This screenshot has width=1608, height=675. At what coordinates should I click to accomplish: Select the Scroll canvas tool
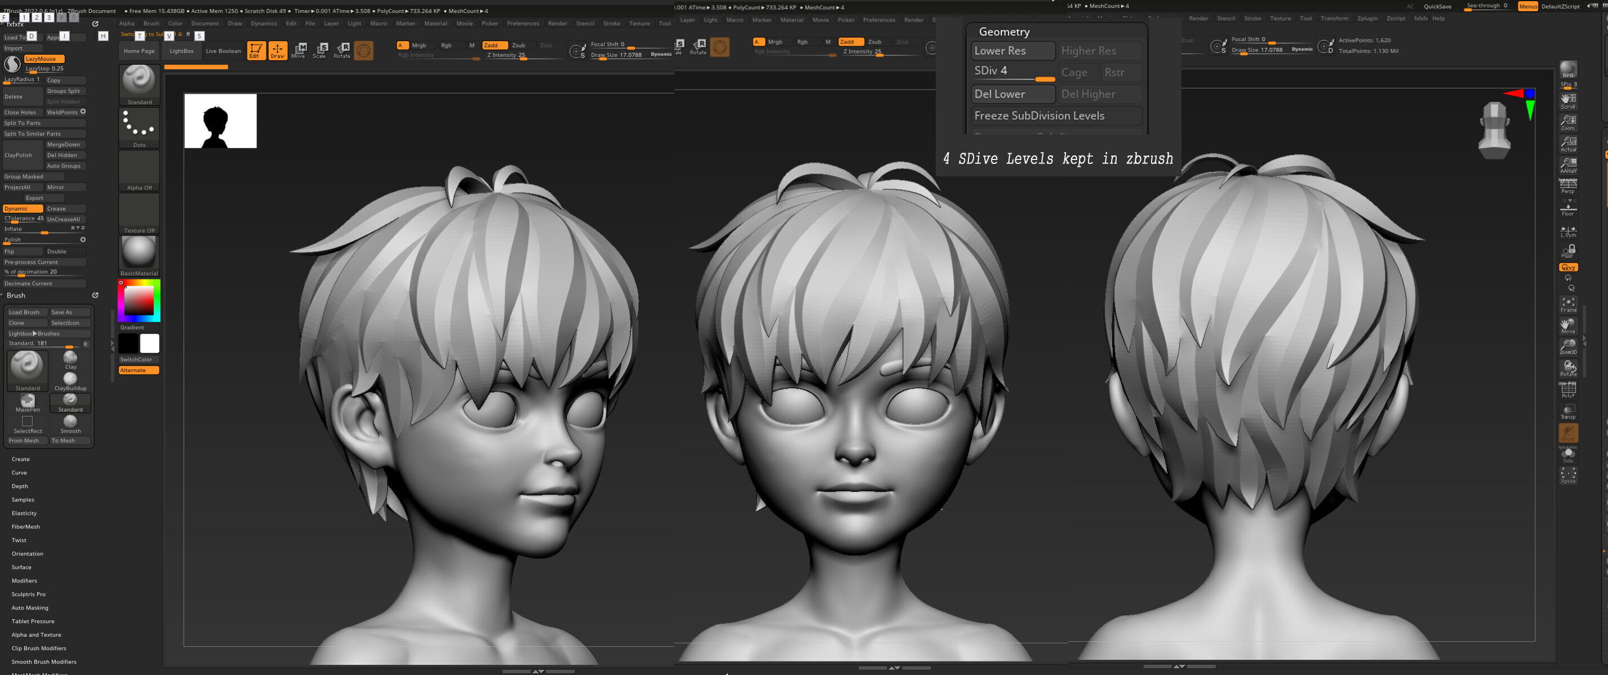(x=1568, y=100)
